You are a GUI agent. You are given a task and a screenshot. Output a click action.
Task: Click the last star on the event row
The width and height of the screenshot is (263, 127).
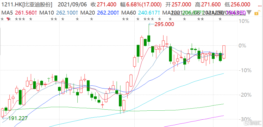220,19
